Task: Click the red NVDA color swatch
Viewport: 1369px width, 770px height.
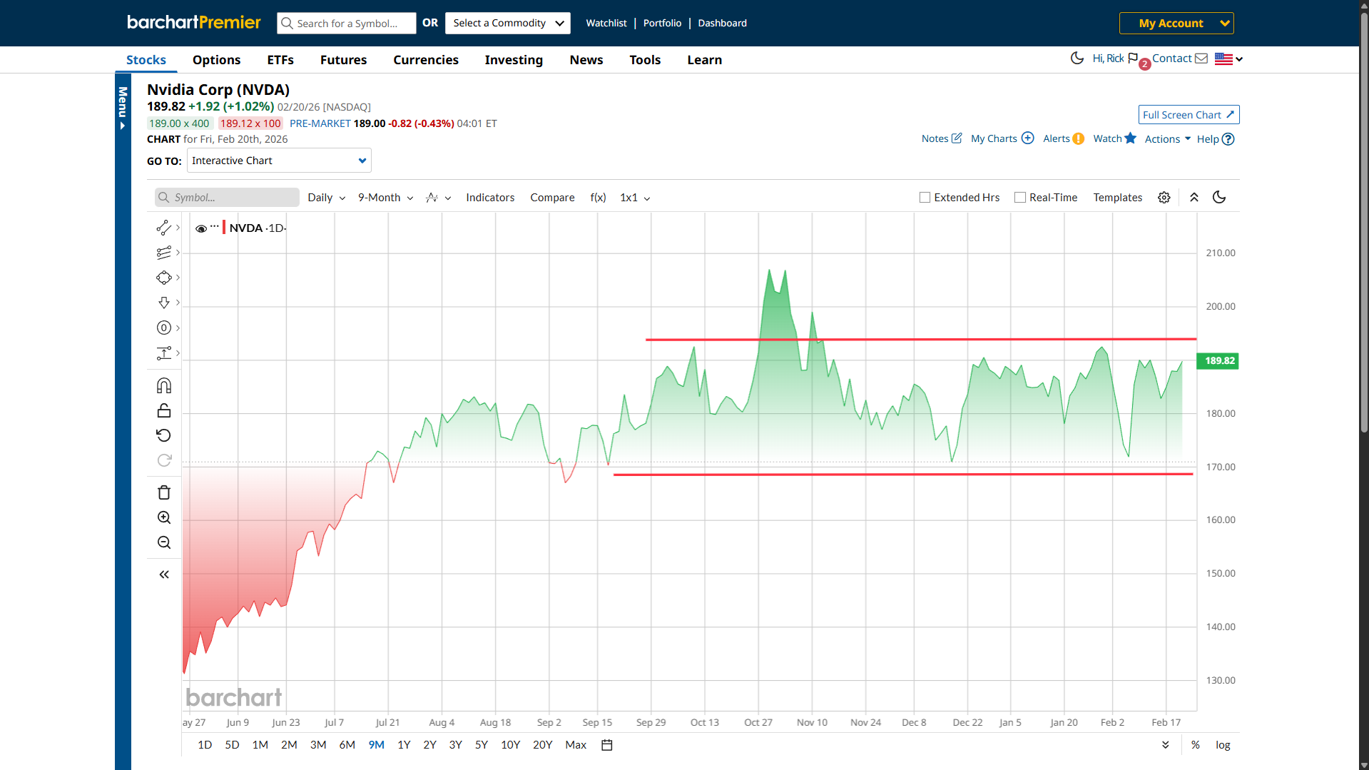Action: coord(224,228)
